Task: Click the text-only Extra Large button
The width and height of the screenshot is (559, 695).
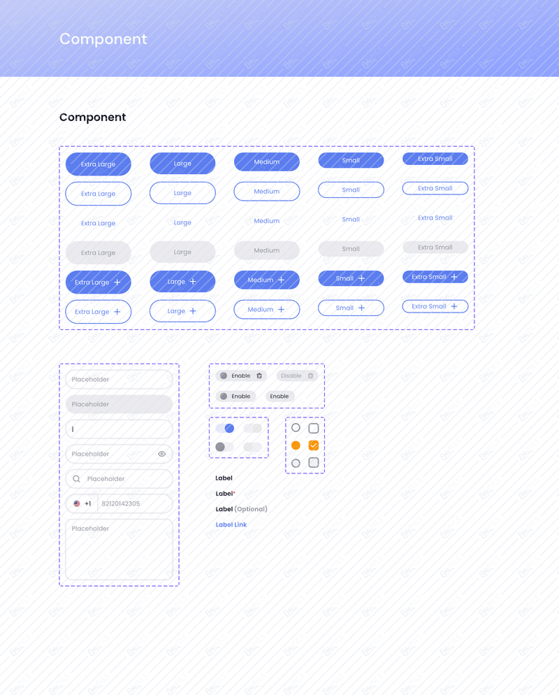Action: [99, 223]
